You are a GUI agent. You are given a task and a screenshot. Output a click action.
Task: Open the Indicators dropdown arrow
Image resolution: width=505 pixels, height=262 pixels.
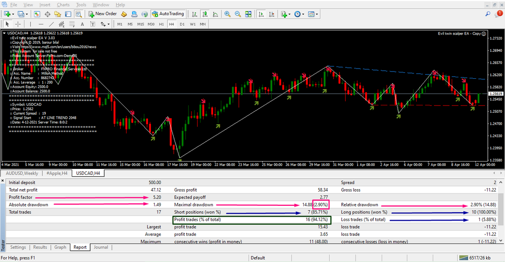point(289,14)
